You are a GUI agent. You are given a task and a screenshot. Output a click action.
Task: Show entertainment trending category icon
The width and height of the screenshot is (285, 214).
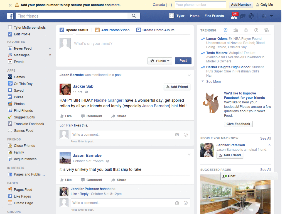click(x=266, y=30)
